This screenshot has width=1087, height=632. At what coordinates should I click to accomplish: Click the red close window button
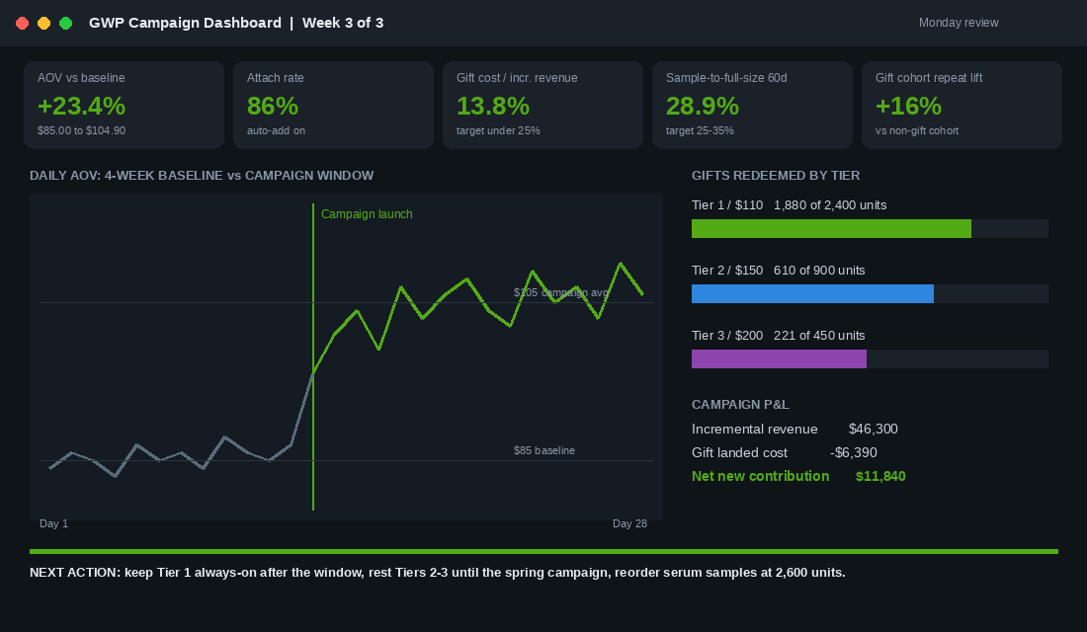22,23
